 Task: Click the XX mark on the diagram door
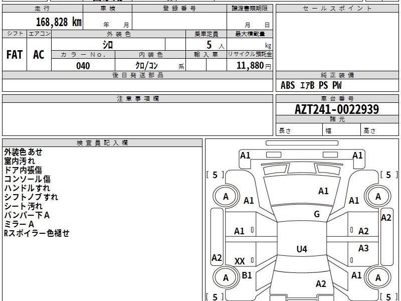point(240,261)
